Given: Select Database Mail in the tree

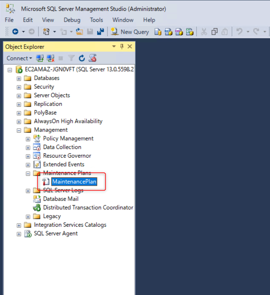Looking at the screenshot, I should point(61,199).
